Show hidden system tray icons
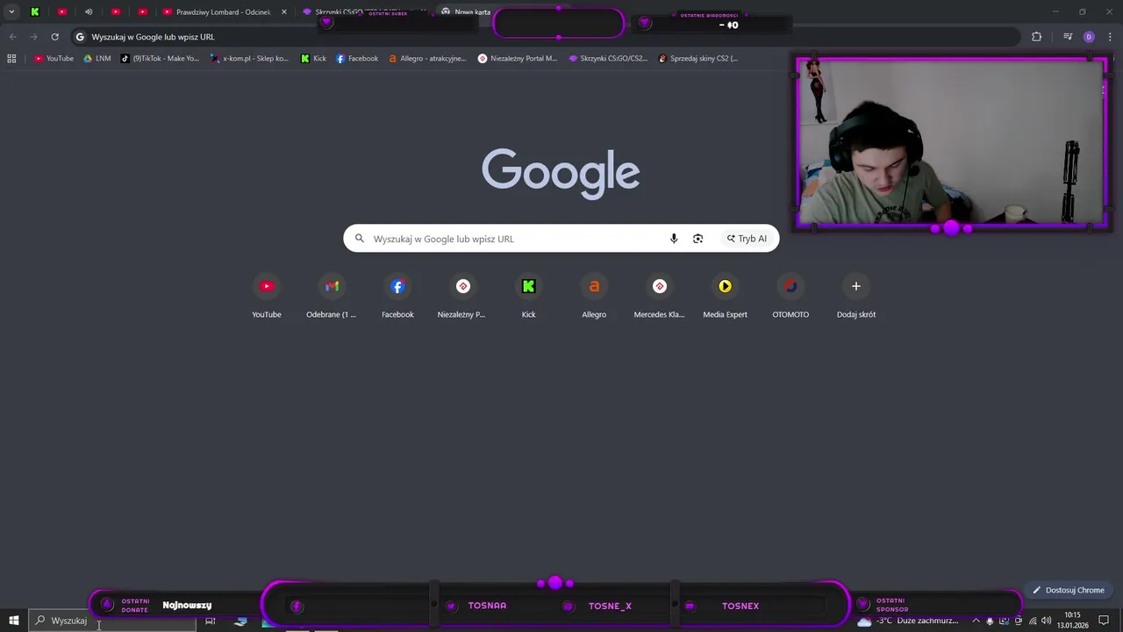This screenshot has height=632, width=1123. [976, 621]
